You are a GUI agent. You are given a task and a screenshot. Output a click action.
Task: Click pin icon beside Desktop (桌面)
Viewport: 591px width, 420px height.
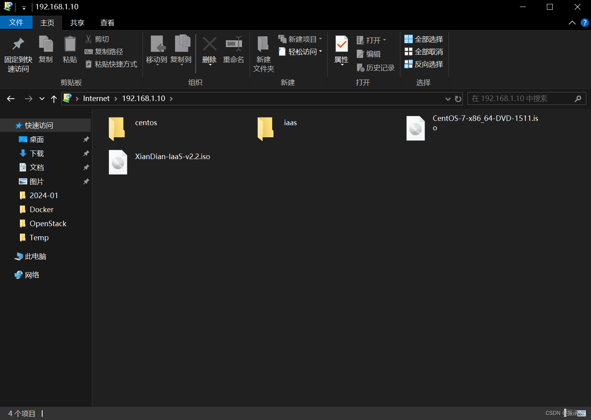click(x=86, y=139)
